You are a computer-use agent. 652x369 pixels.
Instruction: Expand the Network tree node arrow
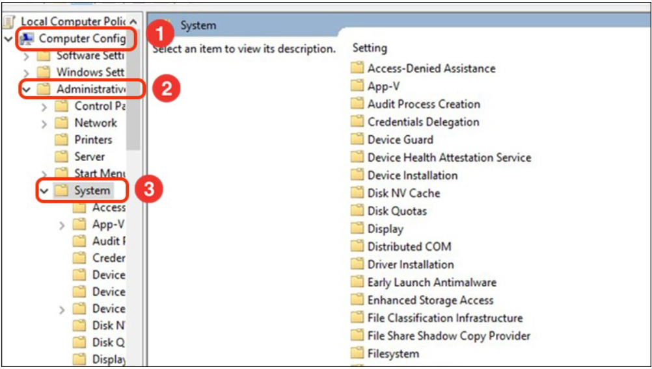[44, 123]
